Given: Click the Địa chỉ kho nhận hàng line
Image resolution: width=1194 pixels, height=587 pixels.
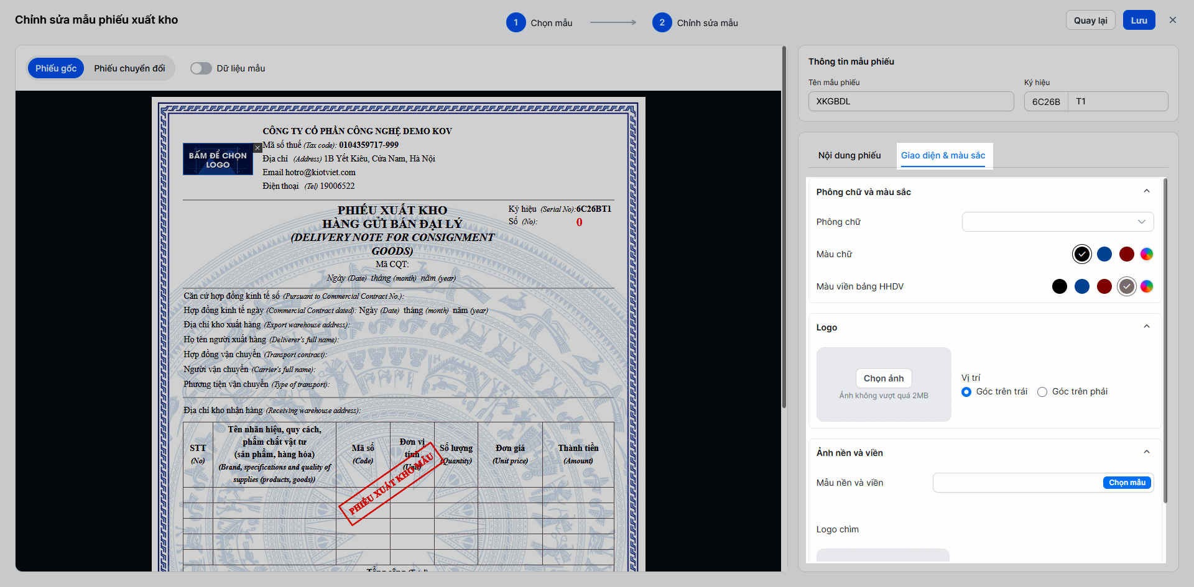Looking at the screenshot, I should [x=272, y=411].
